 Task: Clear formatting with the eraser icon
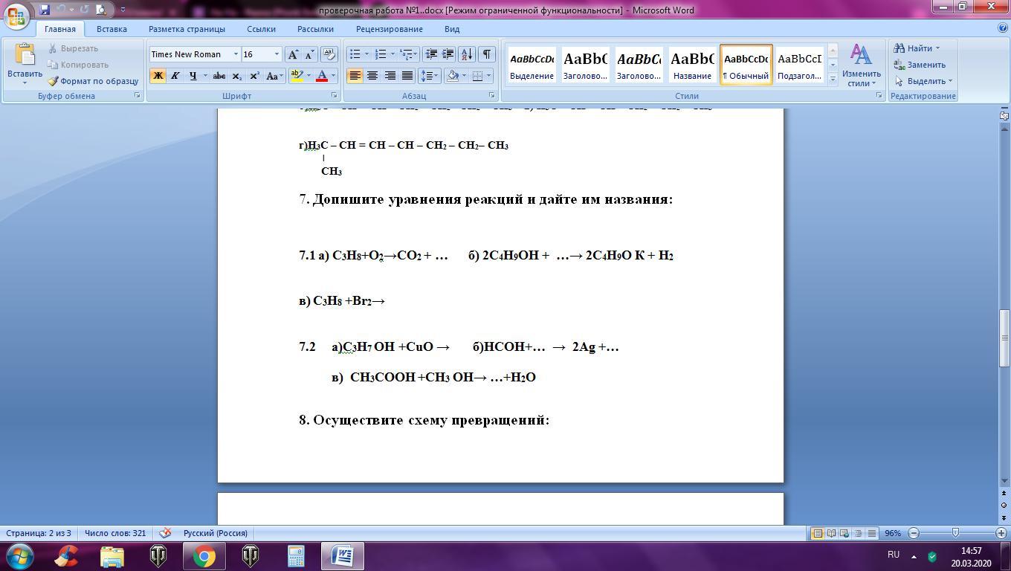coord(329,54)
